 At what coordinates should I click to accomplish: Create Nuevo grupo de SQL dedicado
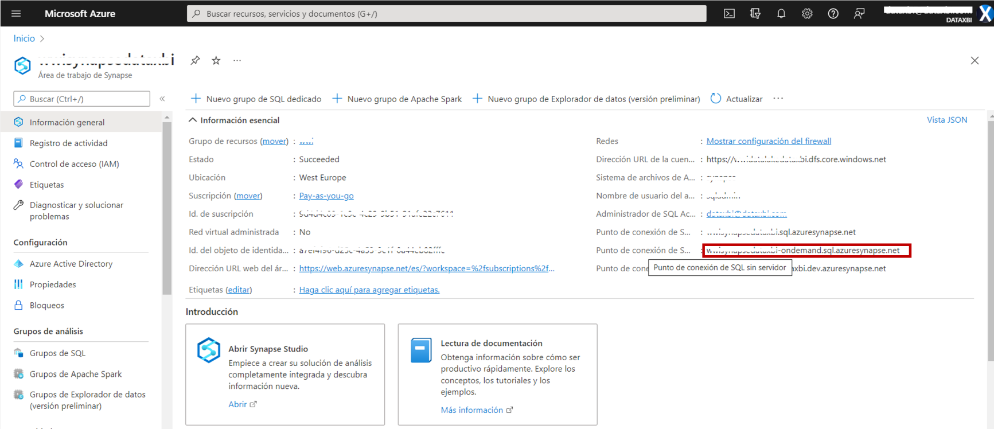click(x=256, y=99)
